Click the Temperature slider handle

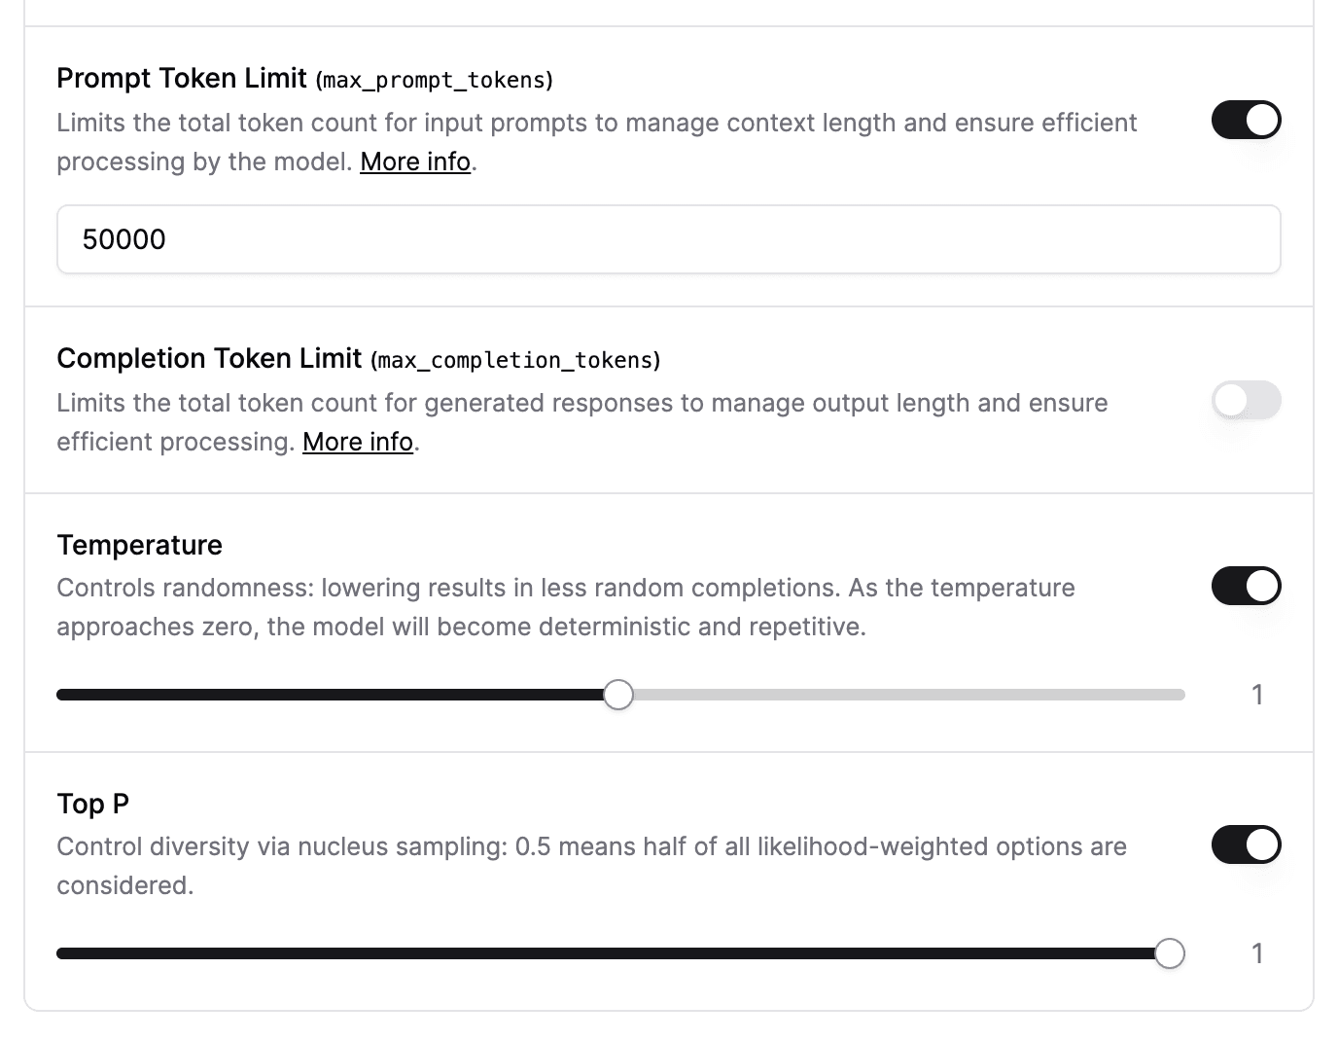(617, 694)
